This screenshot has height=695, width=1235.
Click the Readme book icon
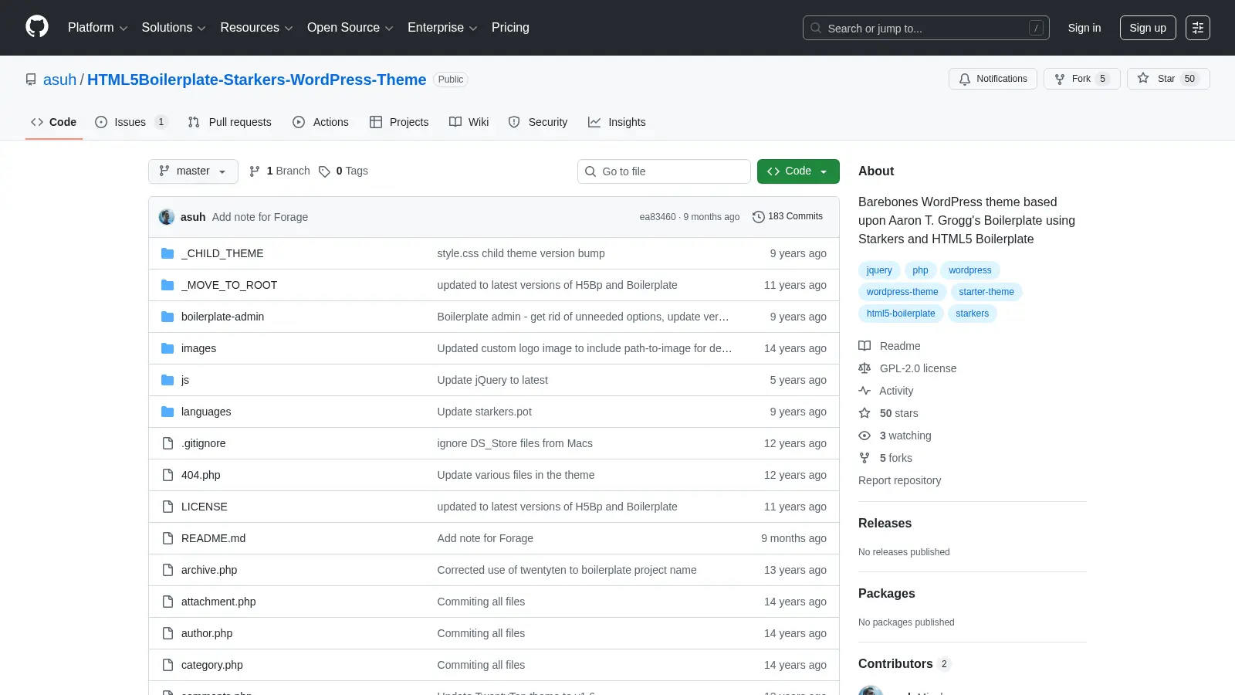864,346
